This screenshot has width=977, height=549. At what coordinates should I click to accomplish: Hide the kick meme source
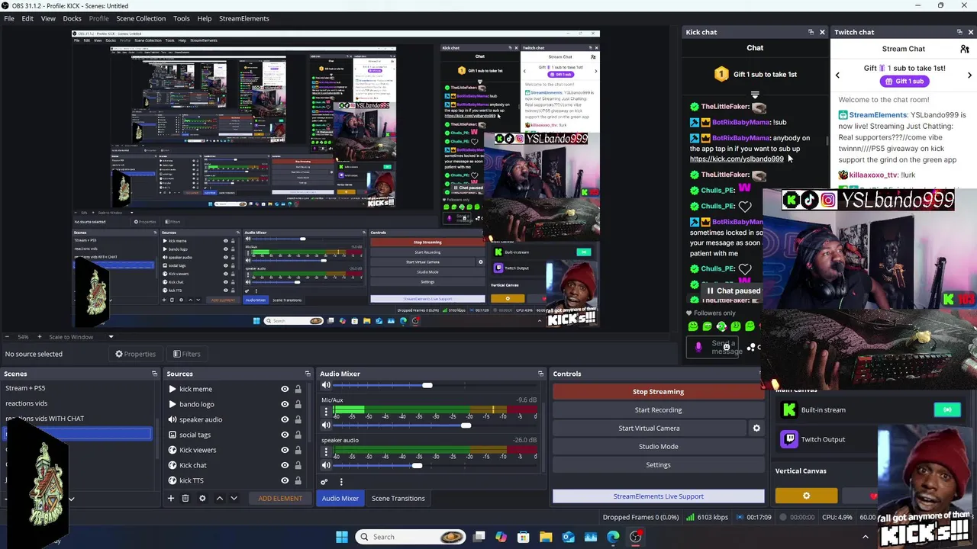pos(285,389)
